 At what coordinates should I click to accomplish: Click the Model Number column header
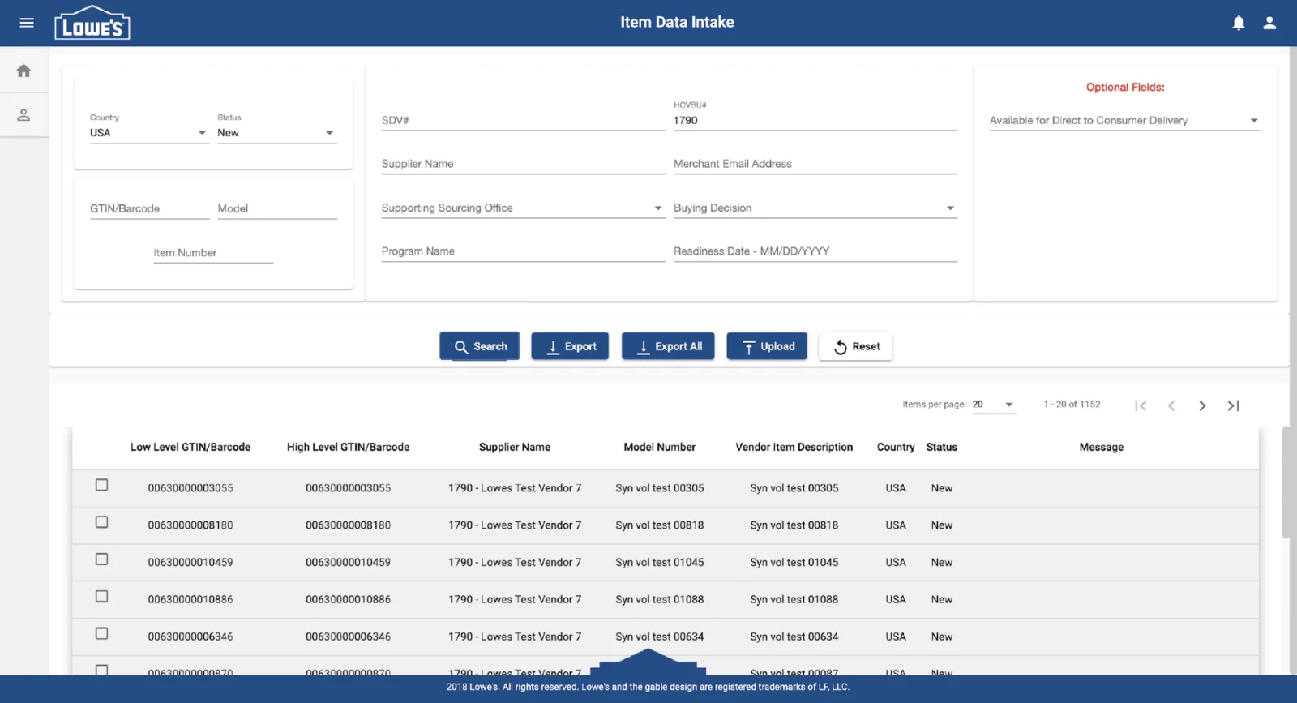(x=659, y=448)
